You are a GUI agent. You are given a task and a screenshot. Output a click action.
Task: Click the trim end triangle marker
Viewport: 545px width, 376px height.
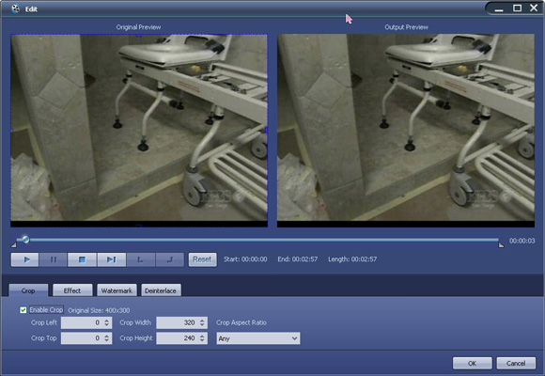[501, 245]
